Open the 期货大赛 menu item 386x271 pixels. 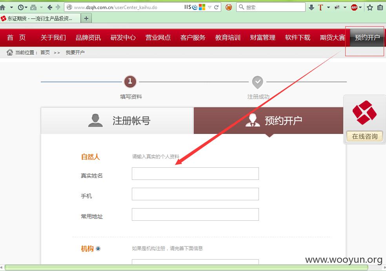coord(332,37)
